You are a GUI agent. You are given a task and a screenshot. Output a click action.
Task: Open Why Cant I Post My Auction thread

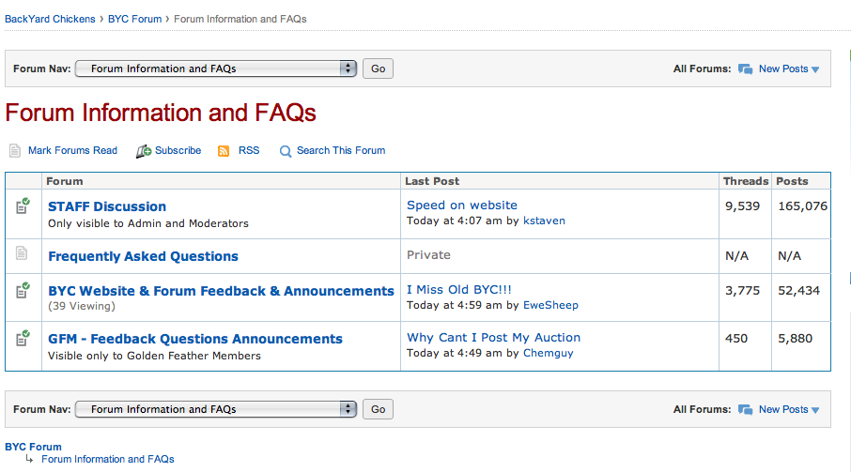pyautogui.click(x=493, y=338)
